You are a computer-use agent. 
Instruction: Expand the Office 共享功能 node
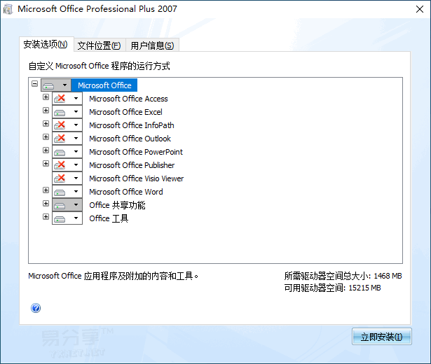[x=46, y=204]
